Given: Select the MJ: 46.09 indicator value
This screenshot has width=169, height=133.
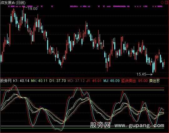Looking at the screenshot, I should 112,81.
